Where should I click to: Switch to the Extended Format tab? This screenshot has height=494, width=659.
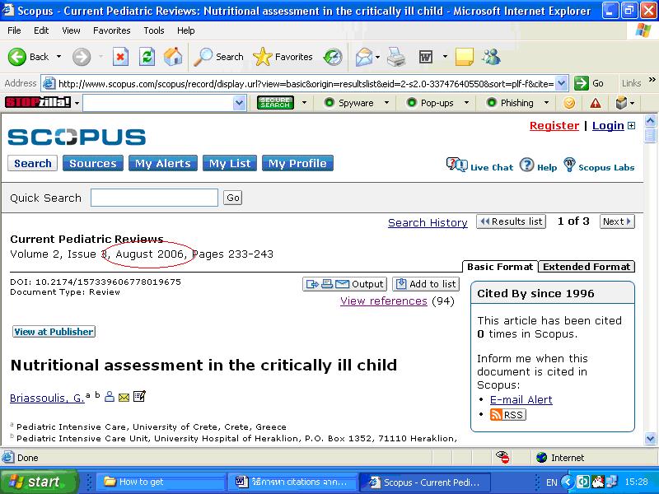point(587,267)
